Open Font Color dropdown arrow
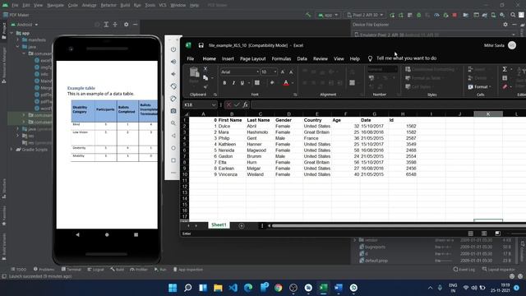Image resolution: width=526 pixels, height=296 pixels. pos(293,83)
